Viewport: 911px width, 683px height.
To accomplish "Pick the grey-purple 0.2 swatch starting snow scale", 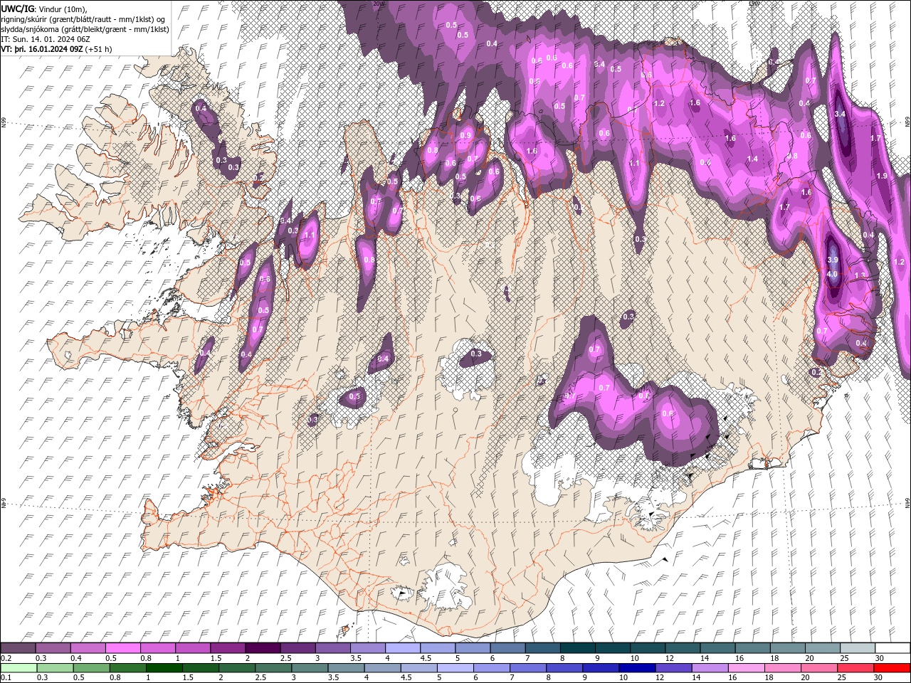I will coord(19,648).
